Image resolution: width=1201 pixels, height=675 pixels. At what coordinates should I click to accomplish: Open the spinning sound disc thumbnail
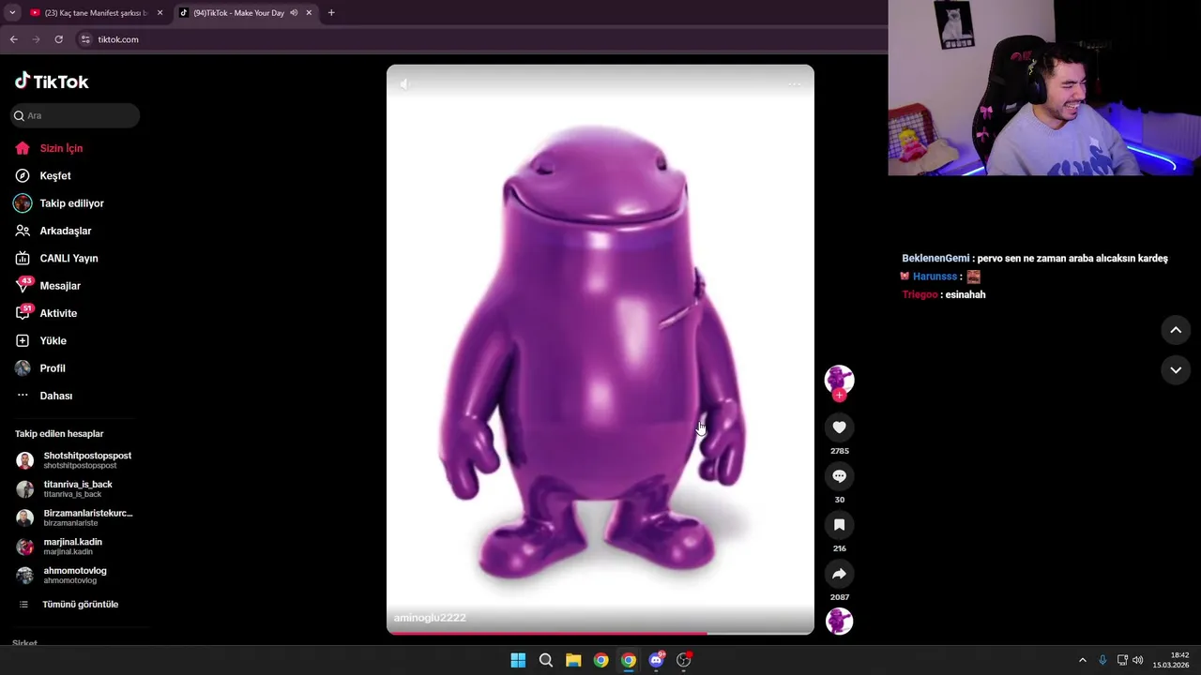(x=839, y=622)
